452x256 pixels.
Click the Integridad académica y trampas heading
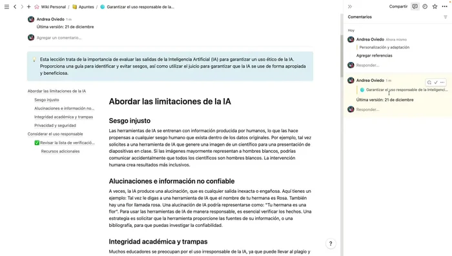[x=158, y=242]
